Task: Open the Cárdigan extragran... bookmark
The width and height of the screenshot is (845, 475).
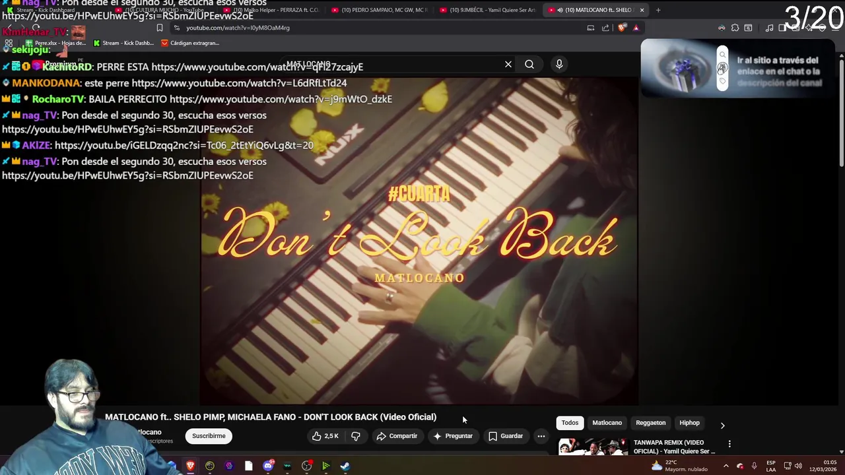Action: pos(190,43)
